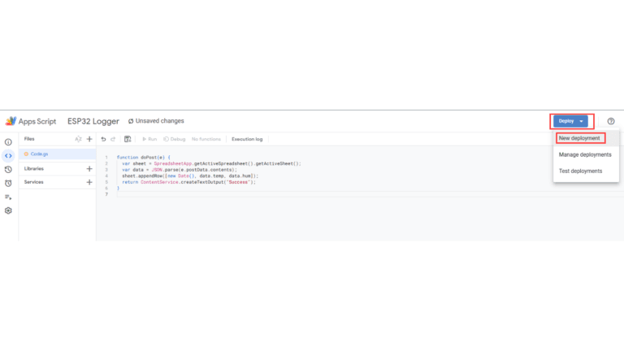Open the Overview info icon in sidebar
624x351 pixels.
click(x=8, y=142)
